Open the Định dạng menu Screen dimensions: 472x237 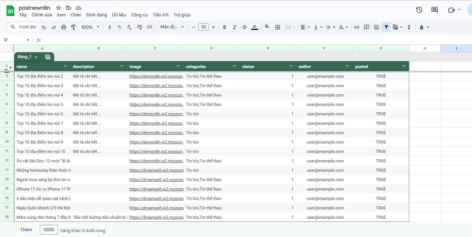[97, 15]
